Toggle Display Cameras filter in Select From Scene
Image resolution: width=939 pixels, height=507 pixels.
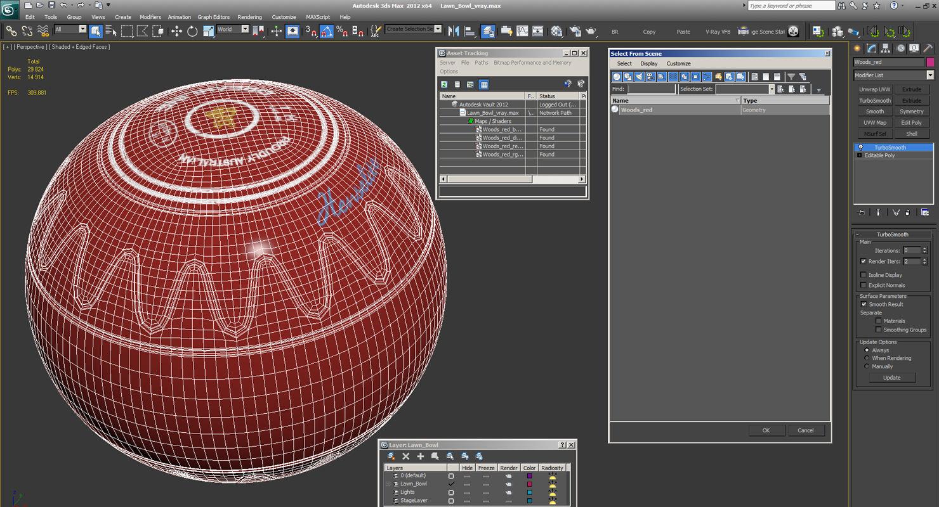pyautogui.click(x=650, y=77)
